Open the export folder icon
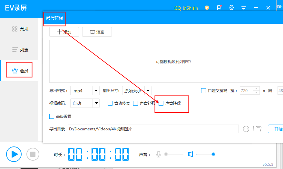The width and height of the screenshot is (283, 169). click(257, 129)
